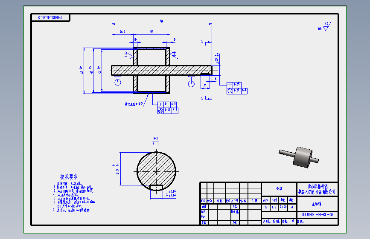Select the keyway slot in section view
This screenshot has width=370, height=239.
(x=157, y=187)
